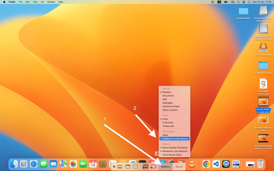
Task: Select Record Selected Portion icon
Action: click(153, 167)
